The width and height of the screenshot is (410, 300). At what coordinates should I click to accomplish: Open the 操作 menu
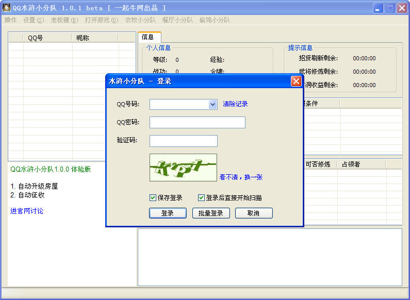[10, 20]
